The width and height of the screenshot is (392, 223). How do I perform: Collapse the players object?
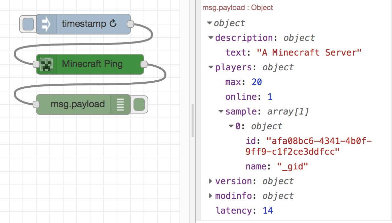click(211, 67)
